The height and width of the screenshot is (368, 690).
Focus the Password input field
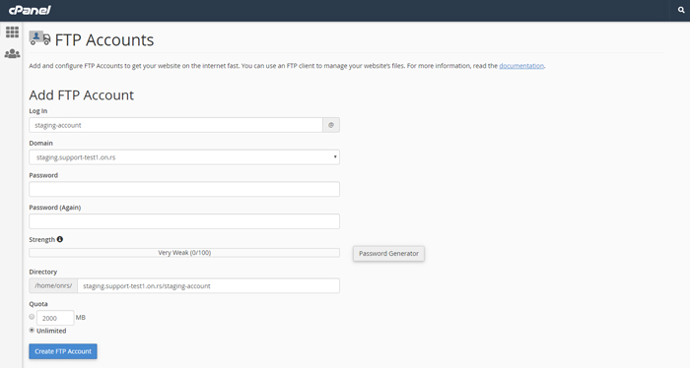[184, 189]
